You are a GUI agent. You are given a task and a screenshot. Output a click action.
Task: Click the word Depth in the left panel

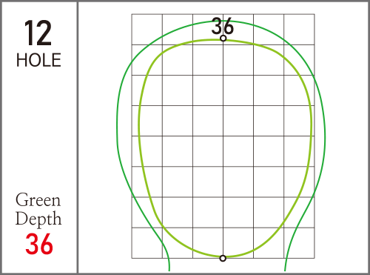pos(38,219)
